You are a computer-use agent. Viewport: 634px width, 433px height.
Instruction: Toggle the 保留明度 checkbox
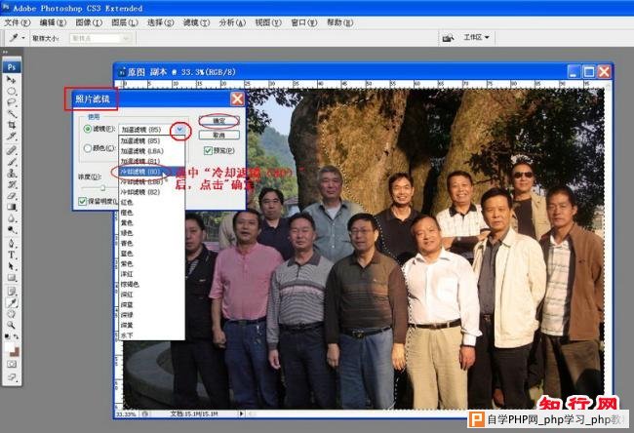(83, 201)
